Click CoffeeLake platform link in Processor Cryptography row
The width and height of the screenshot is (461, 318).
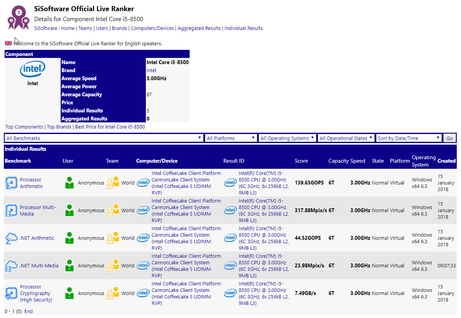pos(186,293)
